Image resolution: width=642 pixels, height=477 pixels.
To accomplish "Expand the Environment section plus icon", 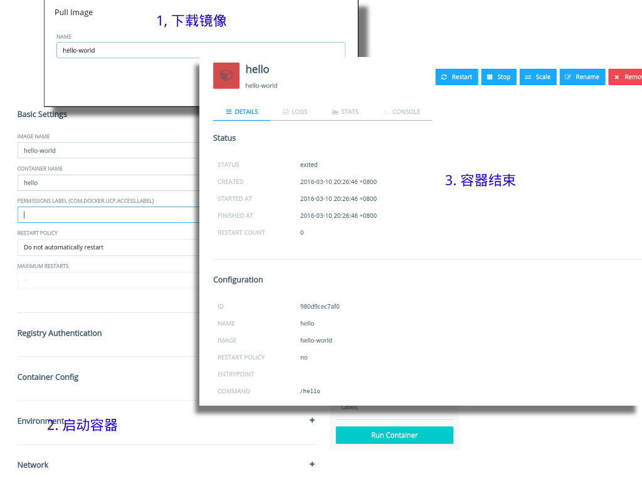I will click(x=312, y=421).
